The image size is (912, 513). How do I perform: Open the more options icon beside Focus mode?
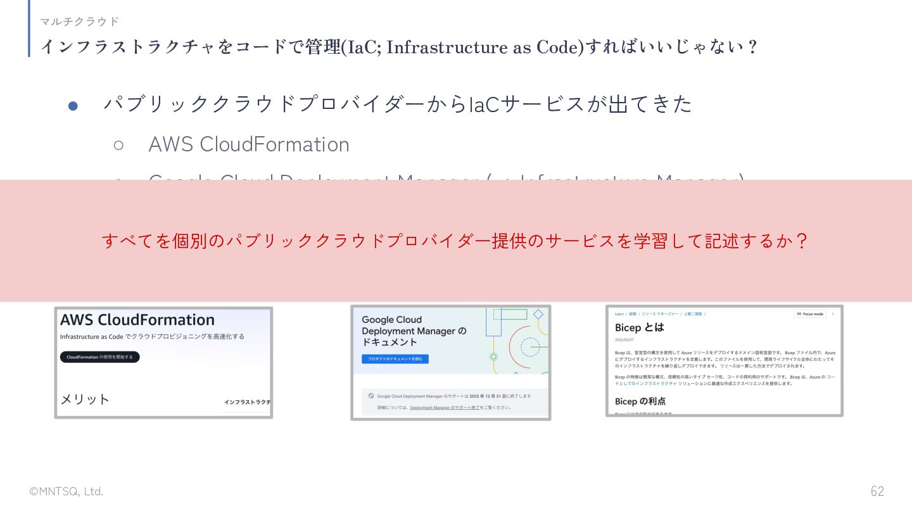tap(833, 314)
